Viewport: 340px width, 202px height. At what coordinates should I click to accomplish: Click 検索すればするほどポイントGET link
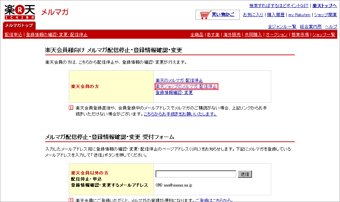[x=279, y=6]
